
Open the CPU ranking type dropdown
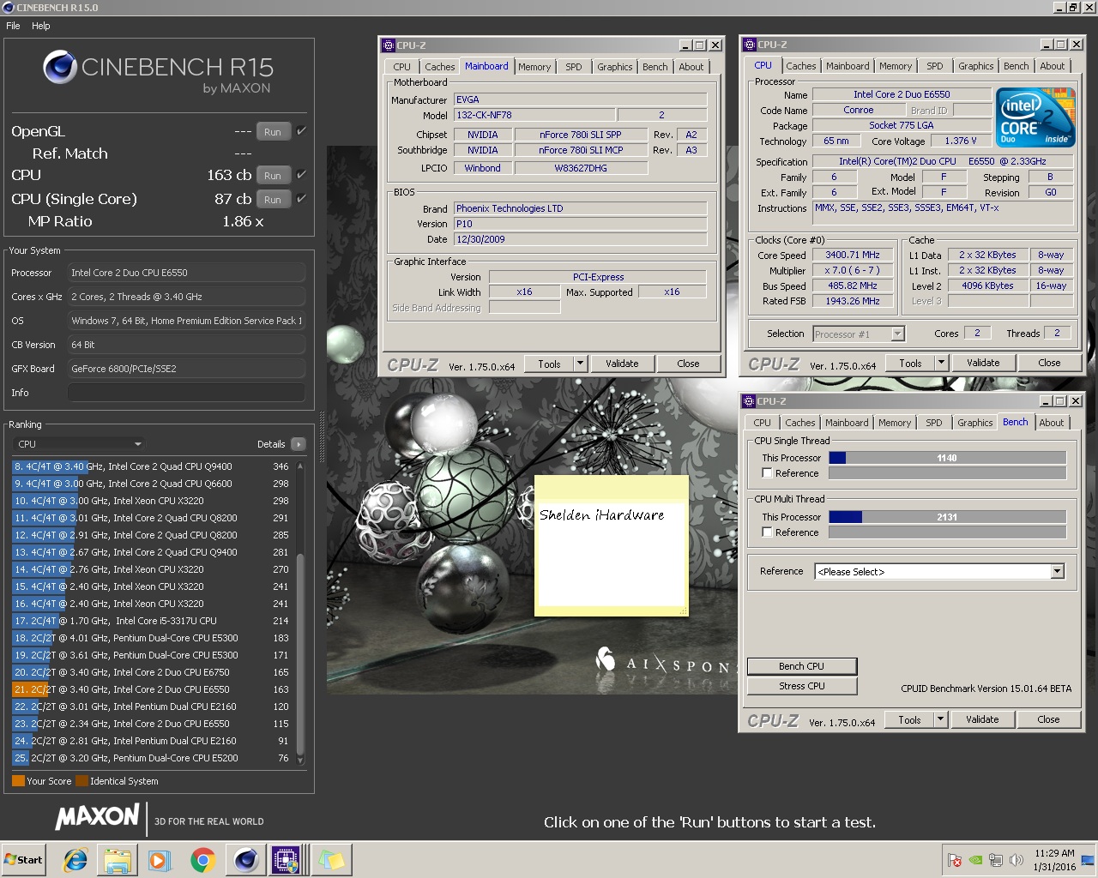coord(78,444)
